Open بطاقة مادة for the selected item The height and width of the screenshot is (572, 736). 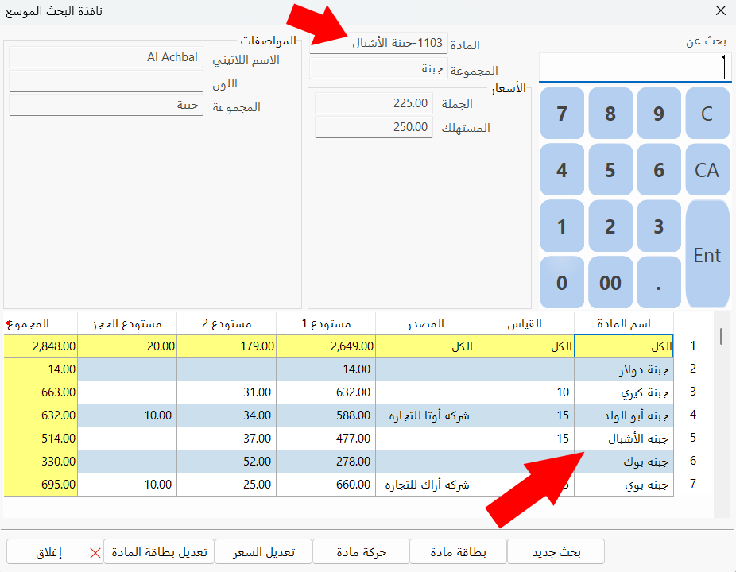pyautogui.click(x=459, y=551)
